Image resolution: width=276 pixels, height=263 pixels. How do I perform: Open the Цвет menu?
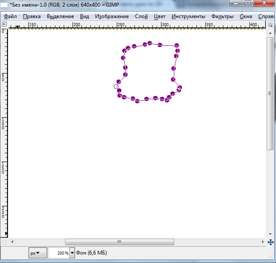(160, 16)
